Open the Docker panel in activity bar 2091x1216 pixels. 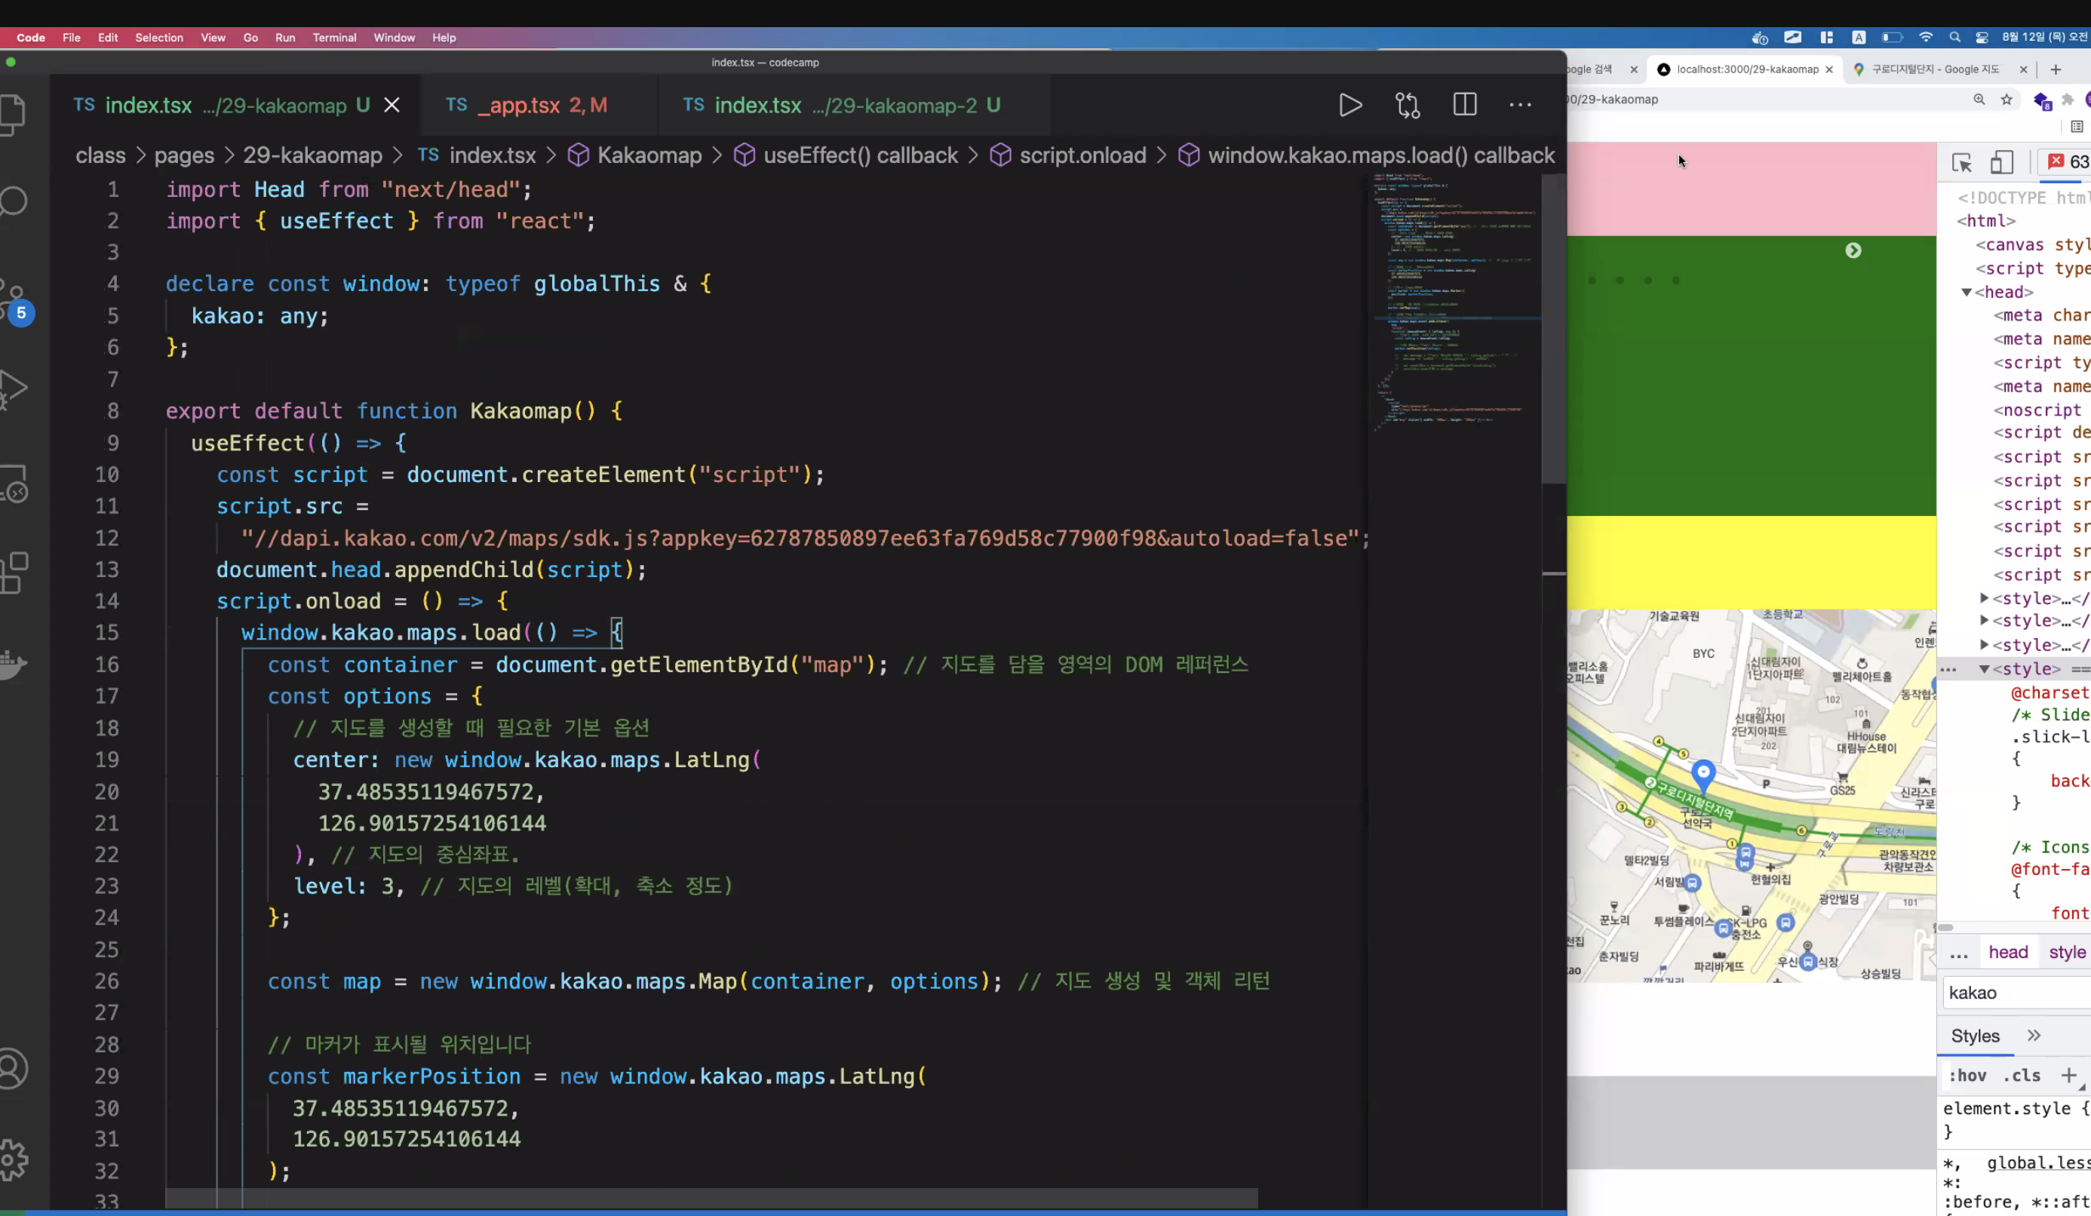[14, 663]
